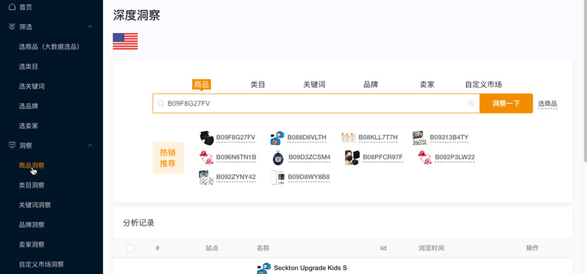Click the 热销推荐 label box
The width and height of the screenshot is (587, 274).
pos(168,157)
